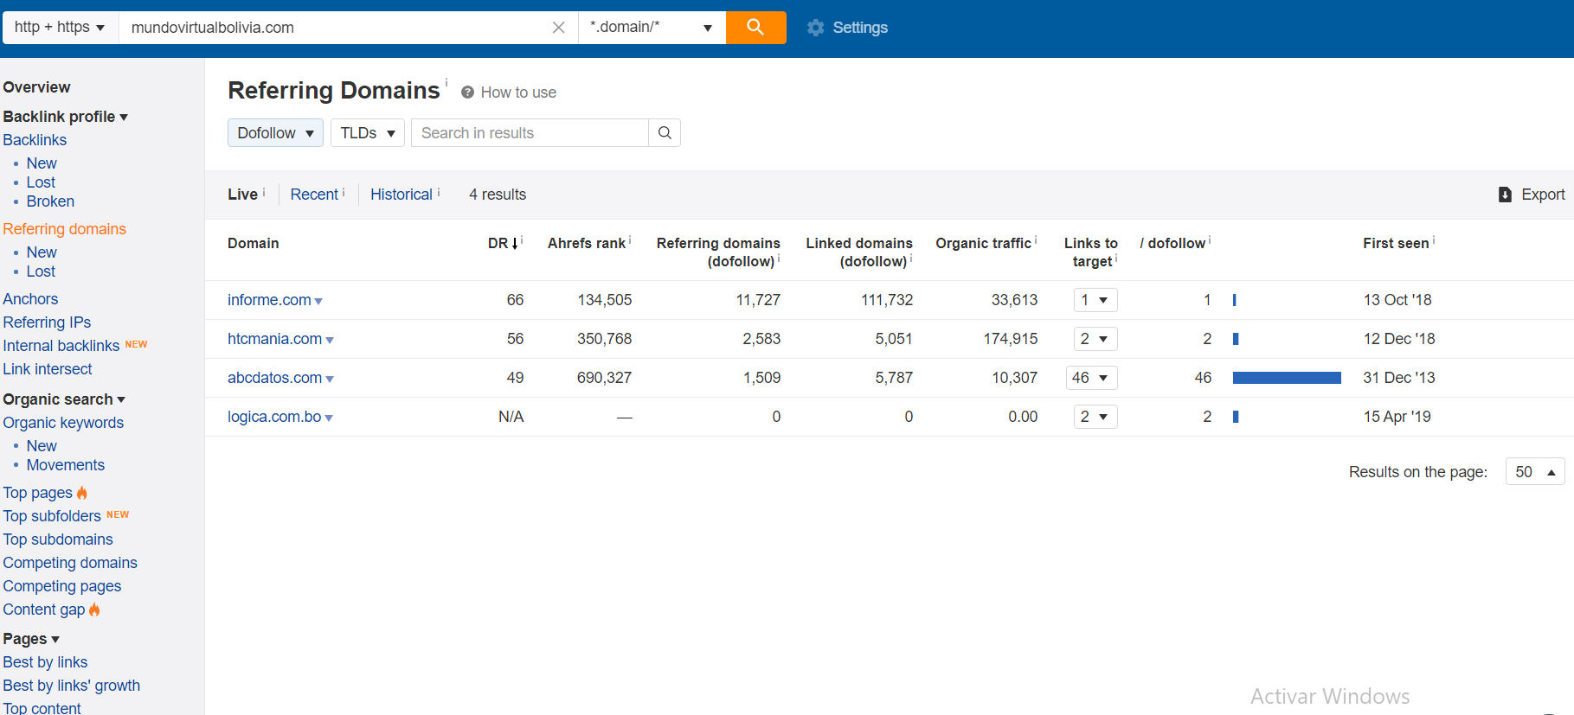Open the htcmania.com domain link
The width and height of the screenshot is (1574, 715).
[x=274, y=339]
